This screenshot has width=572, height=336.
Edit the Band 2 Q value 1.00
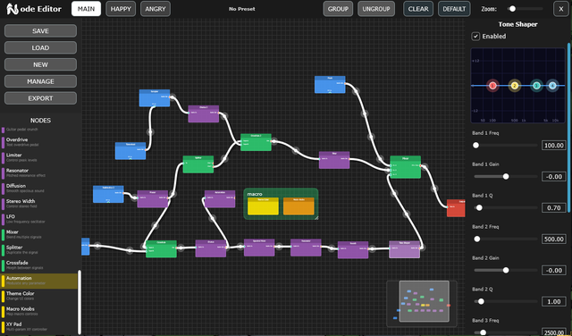(553, 301)
